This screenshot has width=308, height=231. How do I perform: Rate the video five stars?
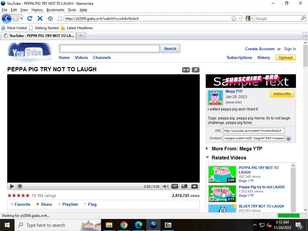[x=27, y=196]
